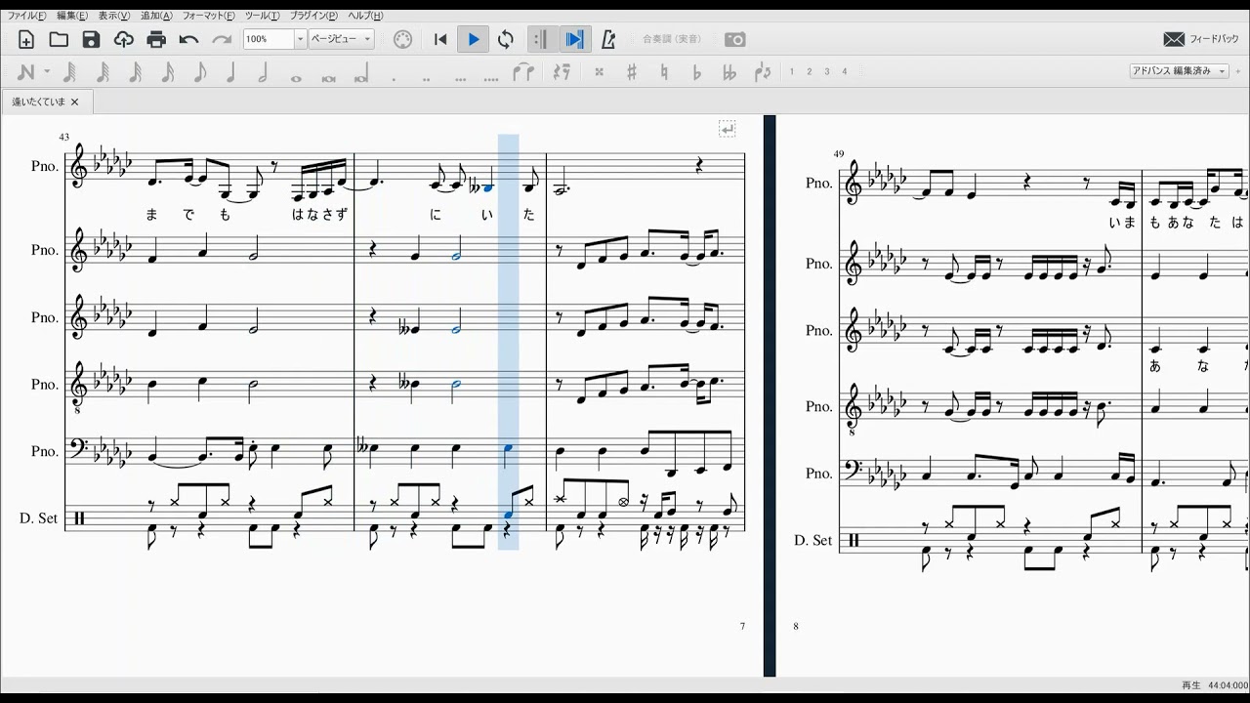Toggle pan score during playback button
1250x703 pixels.
574,39
